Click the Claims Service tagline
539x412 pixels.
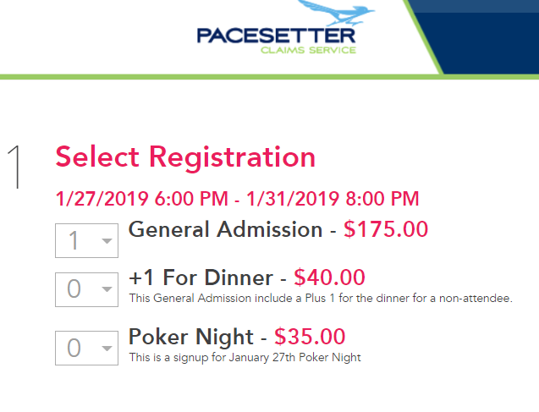coord(308,51)
